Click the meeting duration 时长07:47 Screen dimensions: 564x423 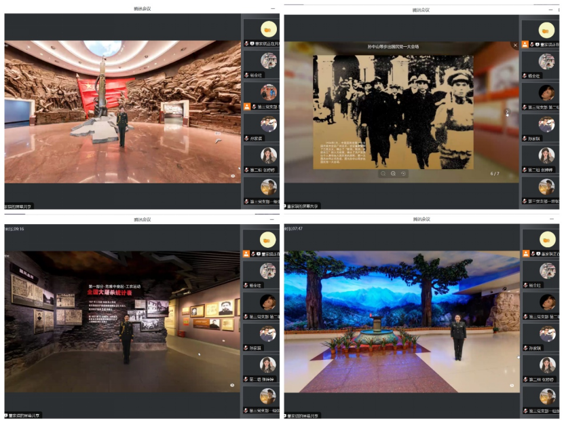tap(293, 228)
